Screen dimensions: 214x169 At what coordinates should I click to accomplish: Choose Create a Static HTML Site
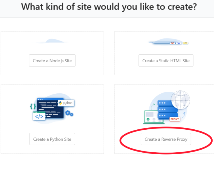166,61
